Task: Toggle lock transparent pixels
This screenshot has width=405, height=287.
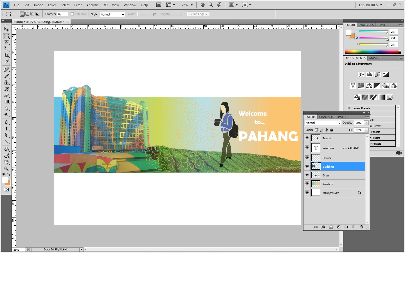Action: (316, 130)
